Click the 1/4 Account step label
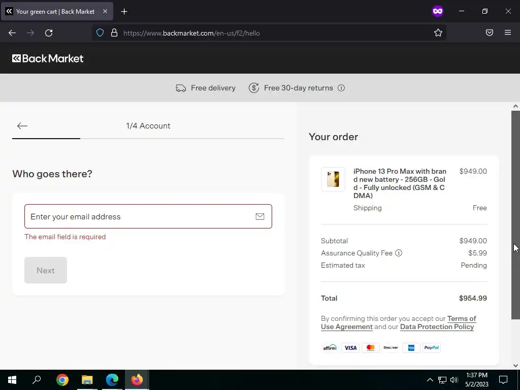The height and width of the screenshot is (390, 520). (148, 126)
